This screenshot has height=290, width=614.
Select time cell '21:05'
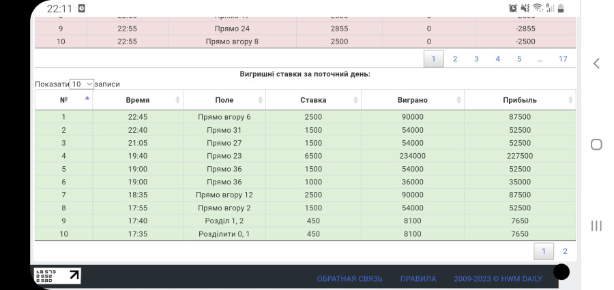pos(137,143)
